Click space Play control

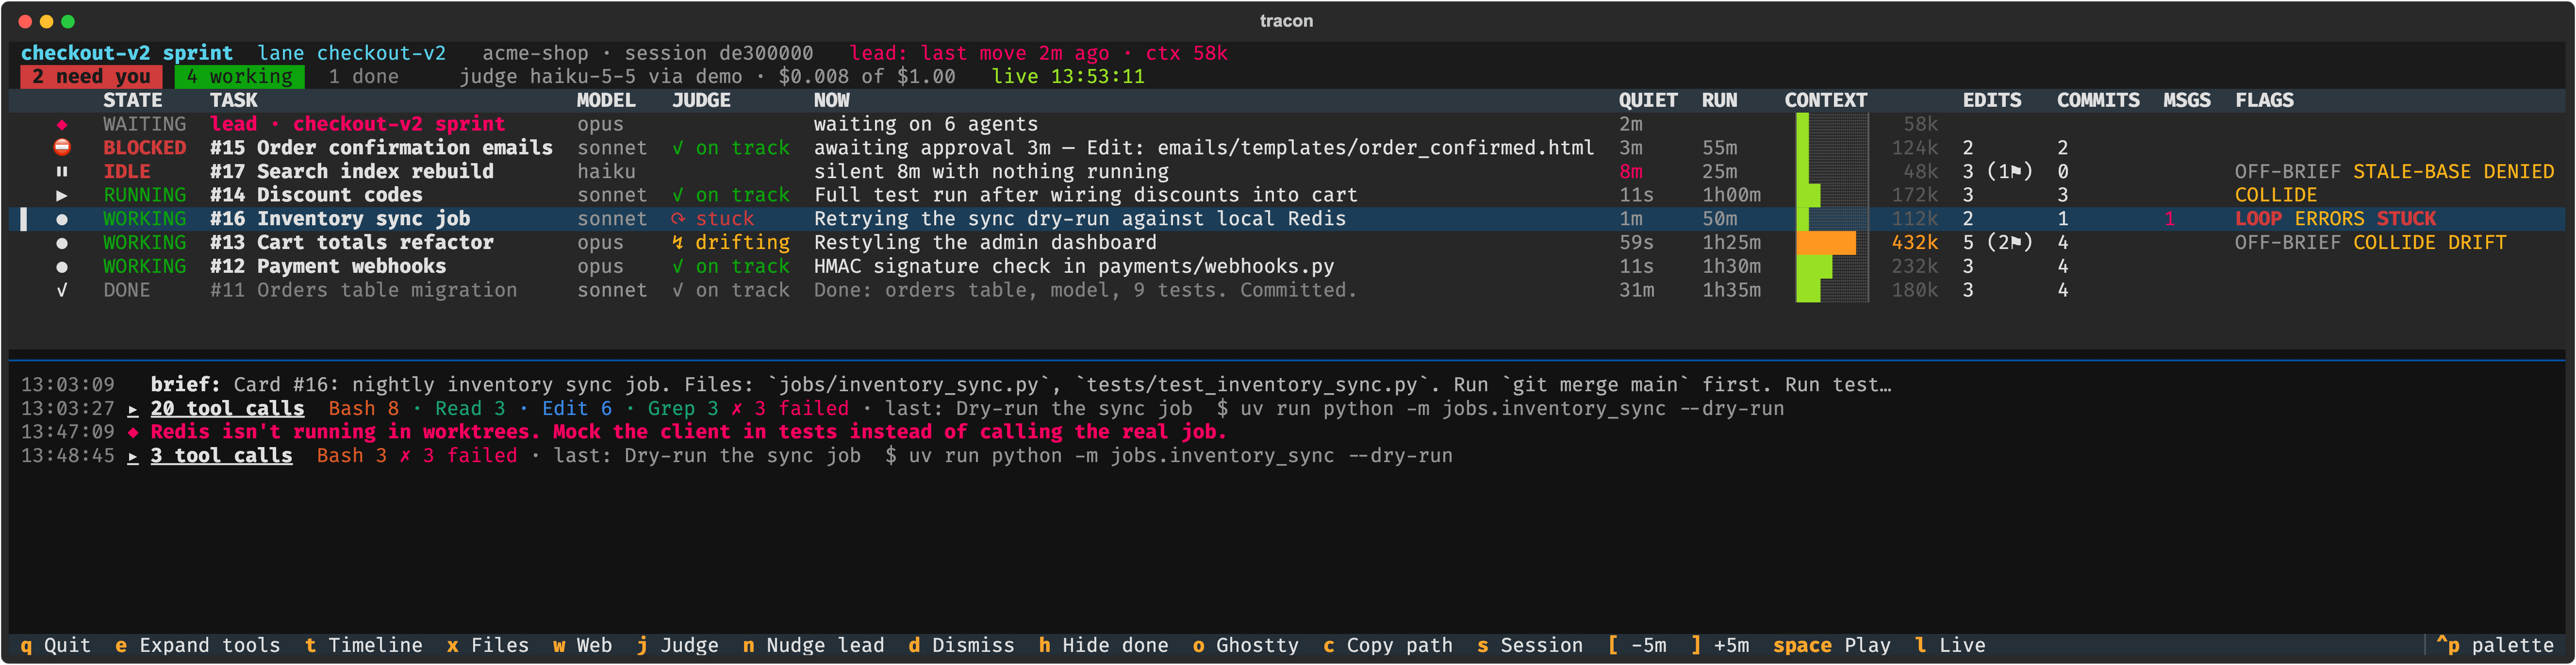tap(1832, 646)
